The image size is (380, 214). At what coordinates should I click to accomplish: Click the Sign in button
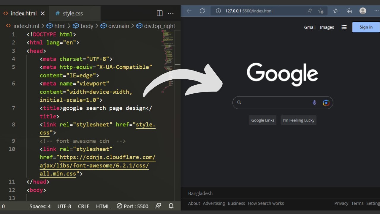(x=366, y=27)
